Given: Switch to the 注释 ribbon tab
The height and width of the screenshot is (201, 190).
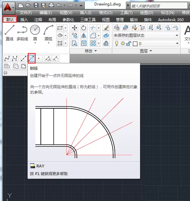Looking at the screenshot, I should [x=38, y=19].
